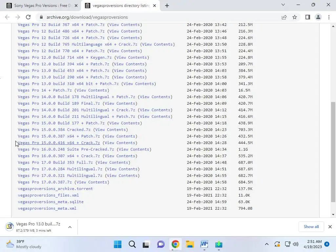Open volume control tray icon

tap(296, 244)
